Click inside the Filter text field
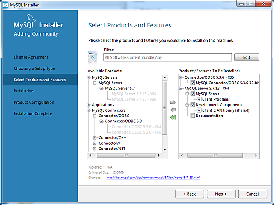Image resolution: width=274 pixels, height=205 pixels. (x=167, y=57)
